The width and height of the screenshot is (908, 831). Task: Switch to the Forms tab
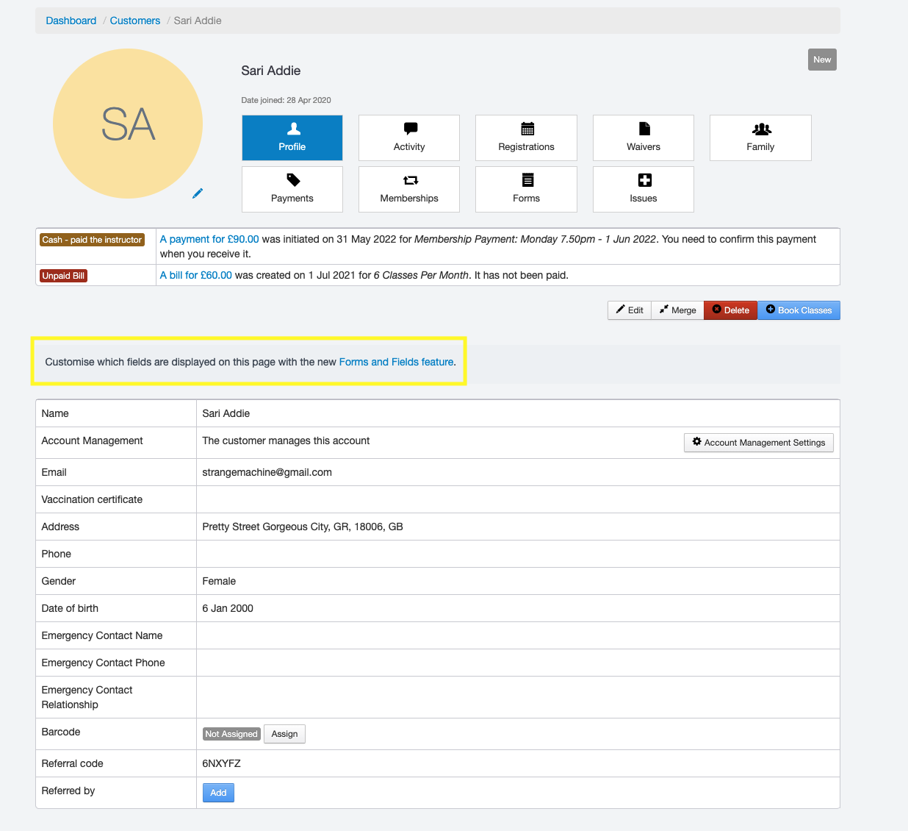(x=526, y=189)
